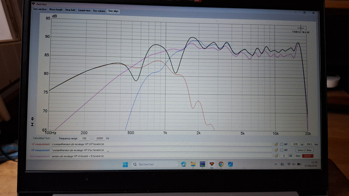Viewport: 349px width, 196px height.
Task: Open File Explorer from taskbar
Action: click(193, 164)
